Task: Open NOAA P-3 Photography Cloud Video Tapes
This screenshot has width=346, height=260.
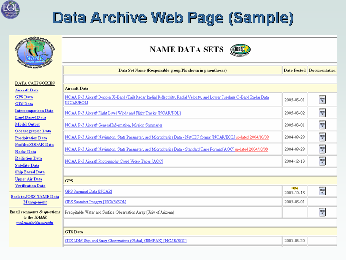Action: click(114, 161)
